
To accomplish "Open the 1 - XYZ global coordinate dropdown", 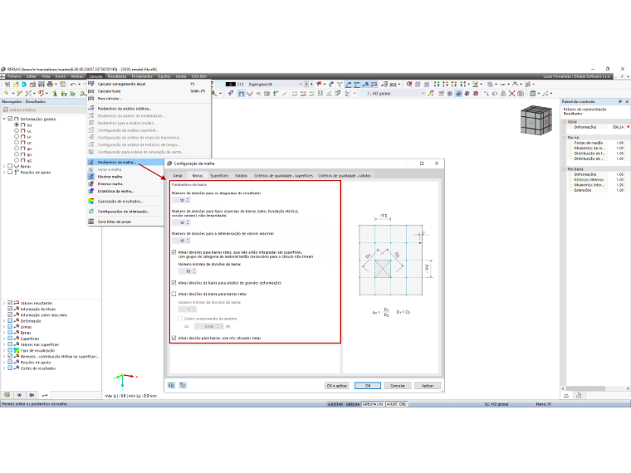I will click(x=423, y=93).
